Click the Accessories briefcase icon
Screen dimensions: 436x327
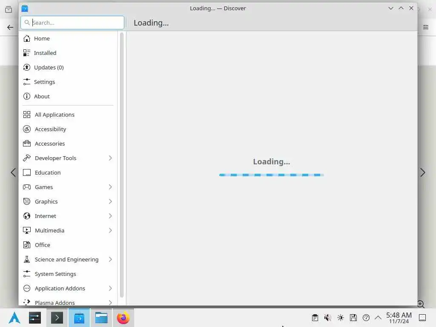27,143
